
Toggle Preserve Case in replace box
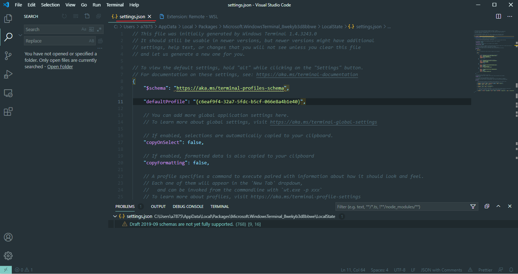coord(91,41)
